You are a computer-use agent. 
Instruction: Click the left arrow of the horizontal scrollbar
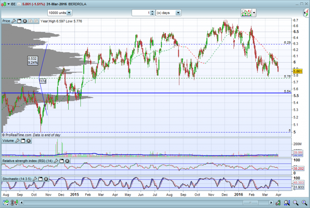pyautogui.click(x=21, y=202)
